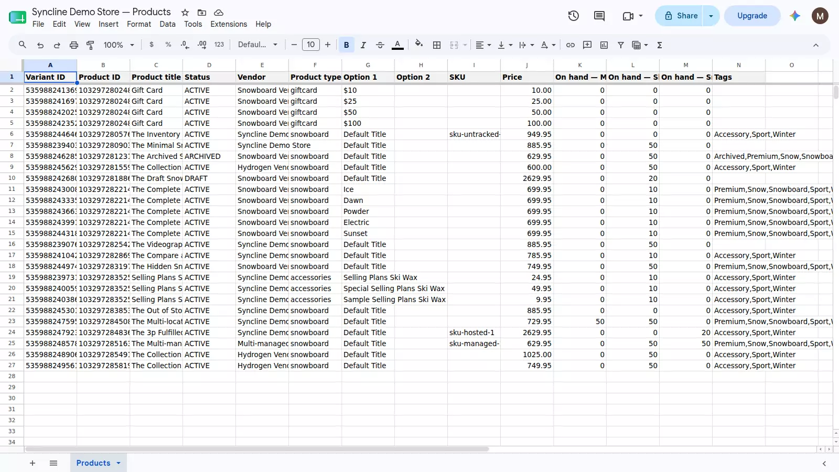Open the File menu

38,24
